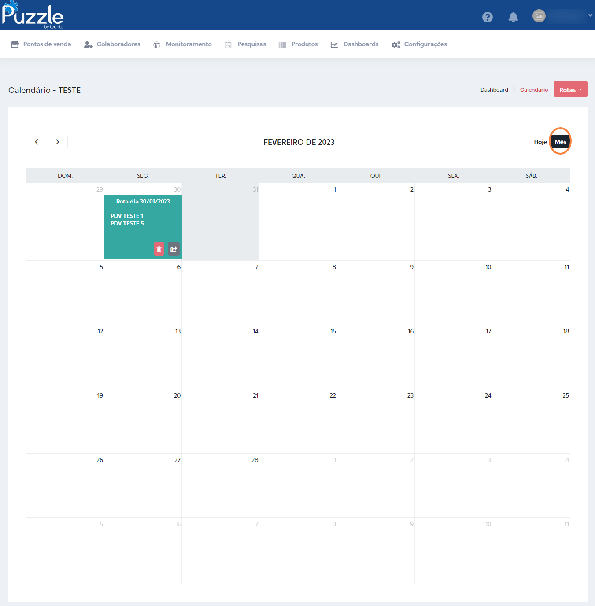Open Pontos de venda menu
The width and height of the screenshot is (595, 606).
[41, 44]
